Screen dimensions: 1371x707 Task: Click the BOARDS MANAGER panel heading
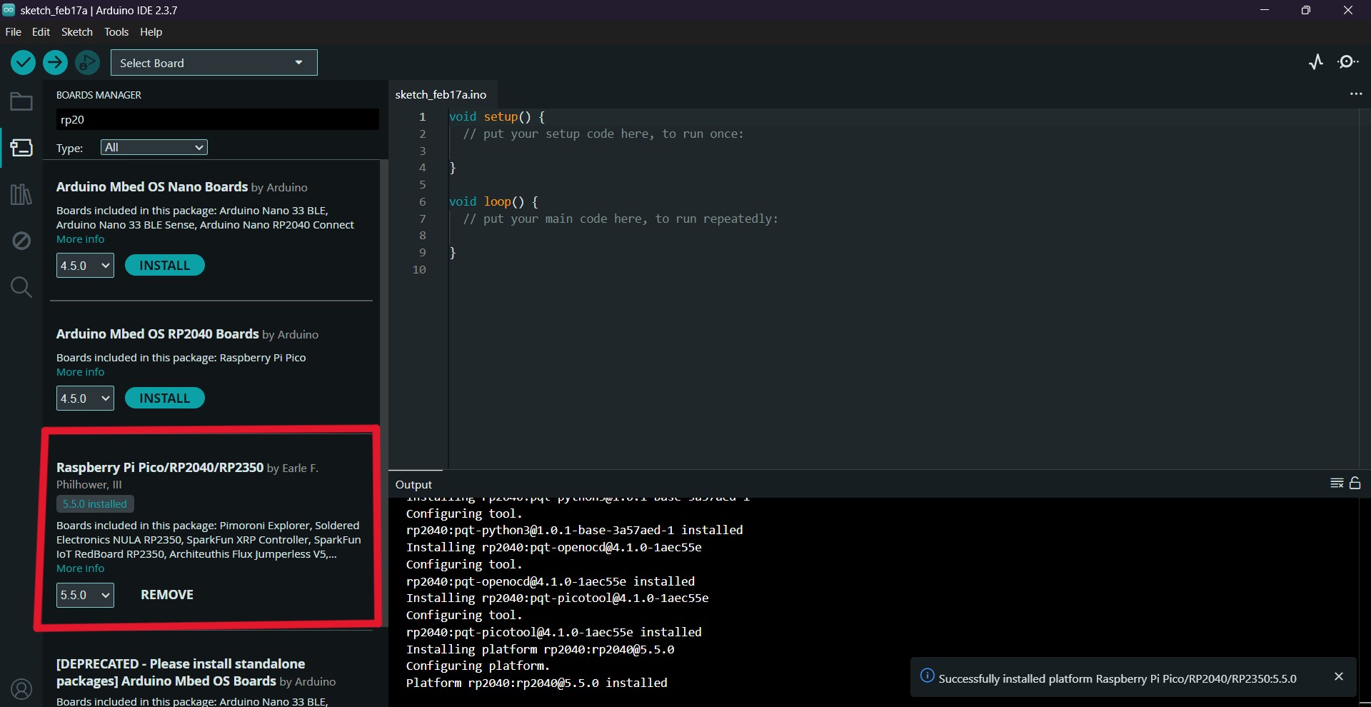99,95
